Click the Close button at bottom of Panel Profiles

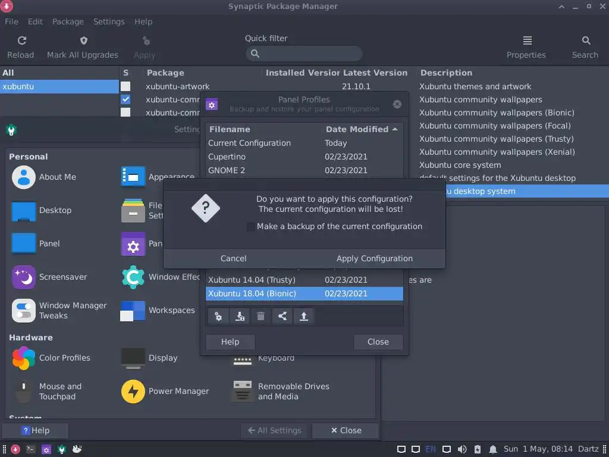(378, 342)
